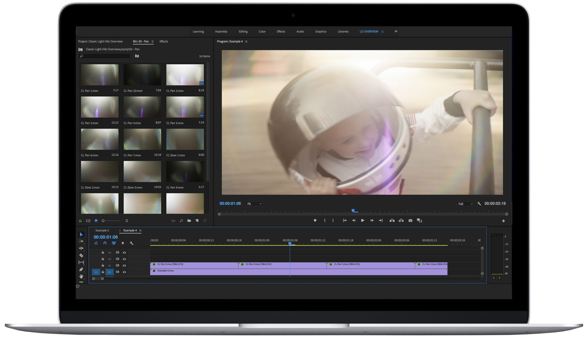Open program monitor settings wrench
Image resolution: width=587 pixels, height=338 pixels.
[479, 204]
